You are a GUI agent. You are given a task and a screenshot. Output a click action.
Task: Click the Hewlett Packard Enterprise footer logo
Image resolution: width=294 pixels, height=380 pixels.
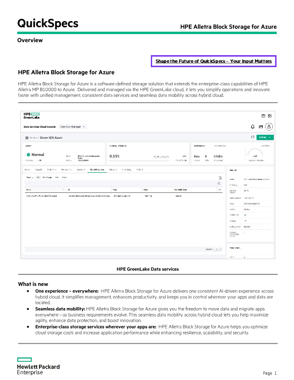pyautogui.click(x=38, y=366)
